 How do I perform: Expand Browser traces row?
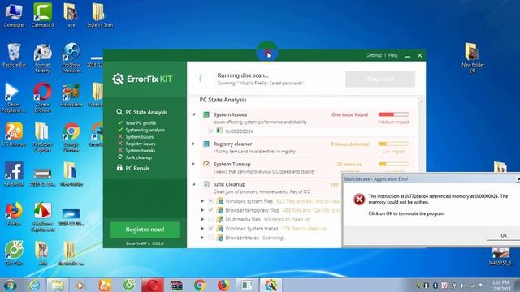(202, 238)
